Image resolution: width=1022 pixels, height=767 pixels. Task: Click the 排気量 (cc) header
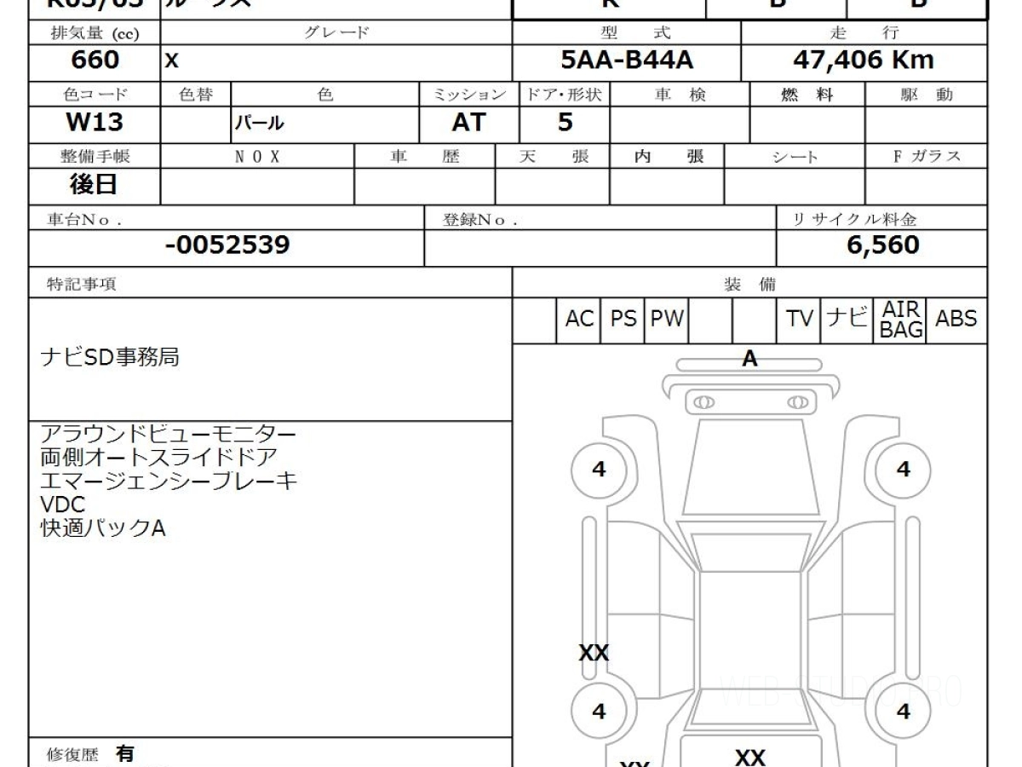click(95, 33)
